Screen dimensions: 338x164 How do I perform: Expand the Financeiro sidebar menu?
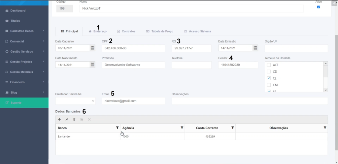pos(24,82)
